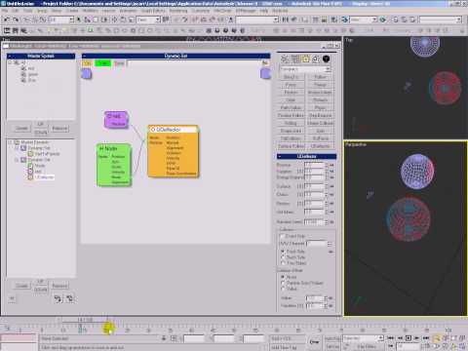
Task: Click the upper UP button under Master System
Action: [x=40, y=124]
